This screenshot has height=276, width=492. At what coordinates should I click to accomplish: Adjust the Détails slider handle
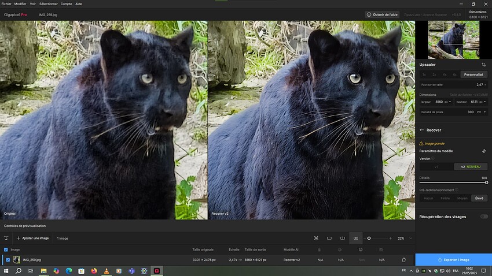486,182
